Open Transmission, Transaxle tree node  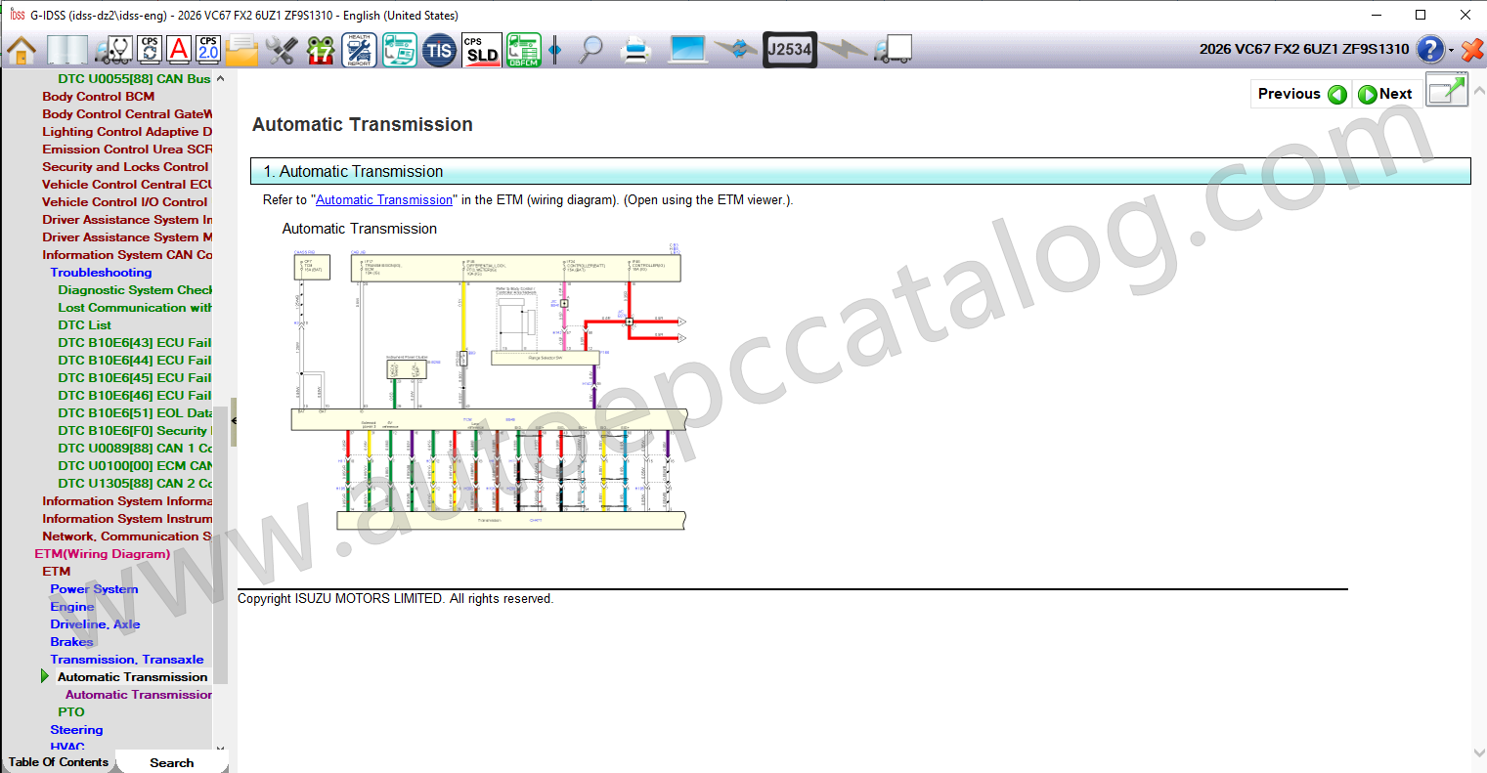click(127, 660)
